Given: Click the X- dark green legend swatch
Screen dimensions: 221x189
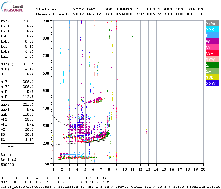Looking at the screenshot, I should (212, 65).
